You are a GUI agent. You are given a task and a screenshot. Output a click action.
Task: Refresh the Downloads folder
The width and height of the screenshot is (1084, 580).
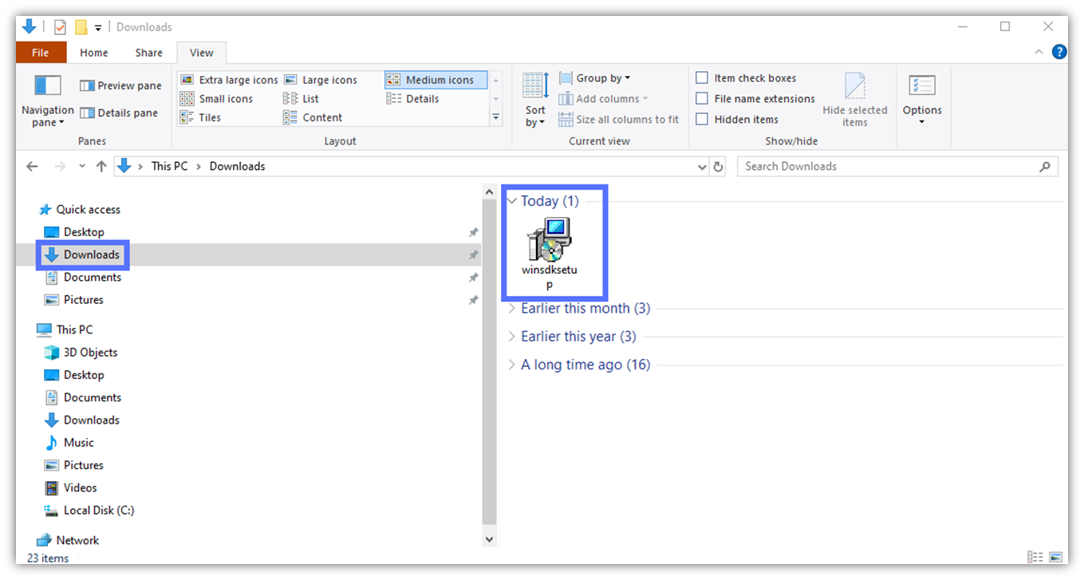pos(718,167)
